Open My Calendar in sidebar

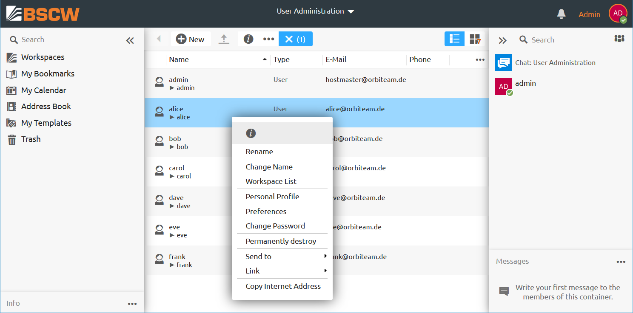43,90
